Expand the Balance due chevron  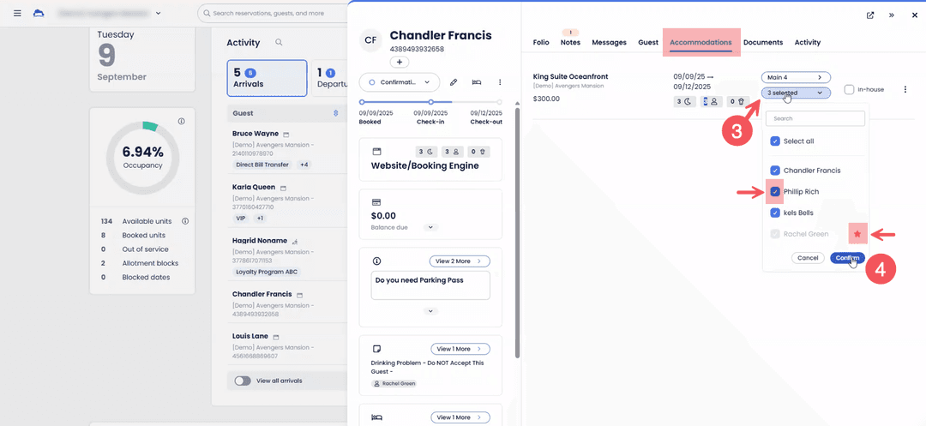click(x=431, y=227)
